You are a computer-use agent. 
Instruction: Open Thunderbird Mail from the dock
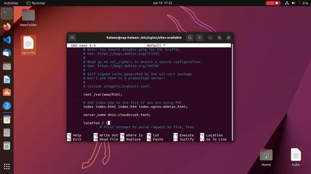tap(7, 53)
